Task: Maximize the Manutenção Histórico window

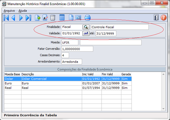Action: 152,3
